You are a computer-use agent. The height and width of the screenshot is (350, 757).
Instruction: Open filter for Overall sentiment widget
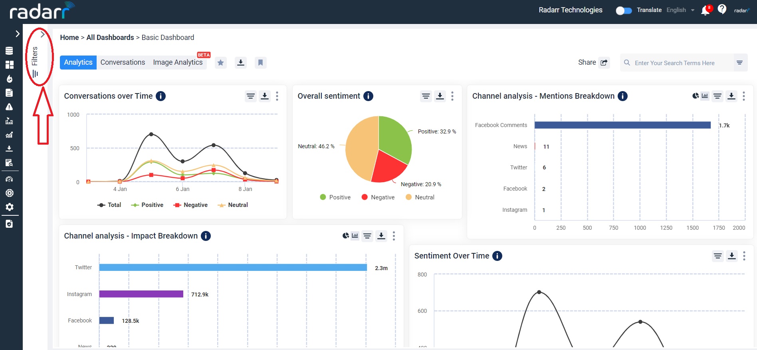click(x=426, y=96)
